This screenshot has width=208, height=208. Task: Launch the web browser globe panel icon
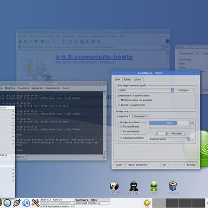[7, 203]
